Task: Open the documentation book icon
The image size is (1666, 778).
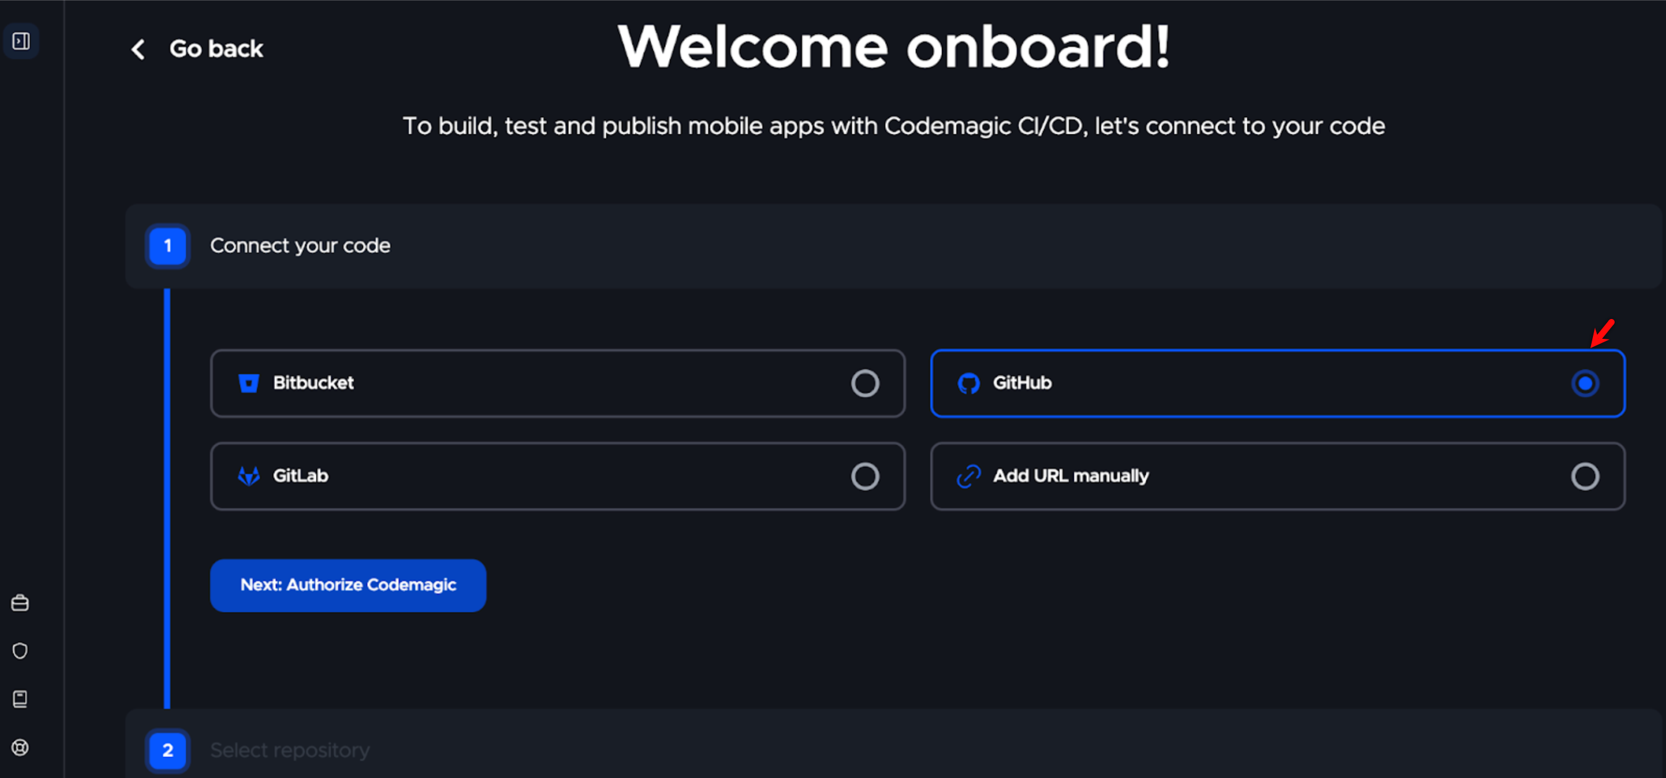Action: click(x=20, y=699)
